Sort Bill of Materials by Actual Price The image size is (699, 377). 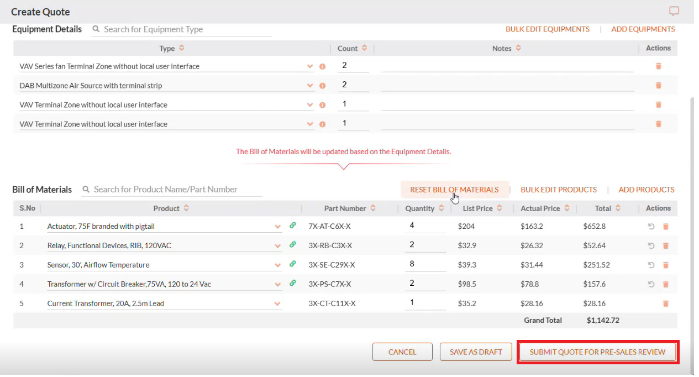pyautogui.click(x=567, y=208)
